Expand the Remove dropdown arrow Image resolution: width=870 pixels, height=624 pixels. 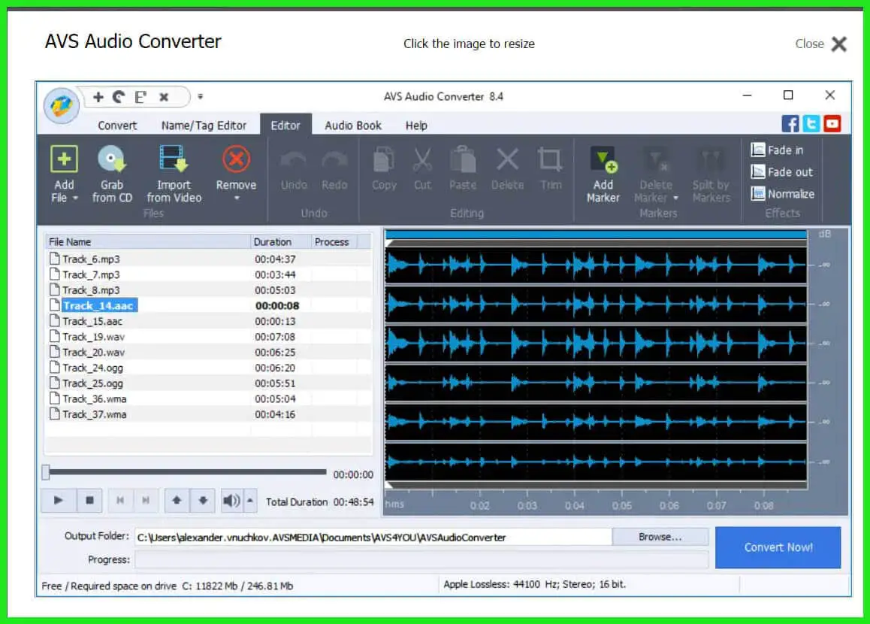pyautogui.click(x=237, y=198)
